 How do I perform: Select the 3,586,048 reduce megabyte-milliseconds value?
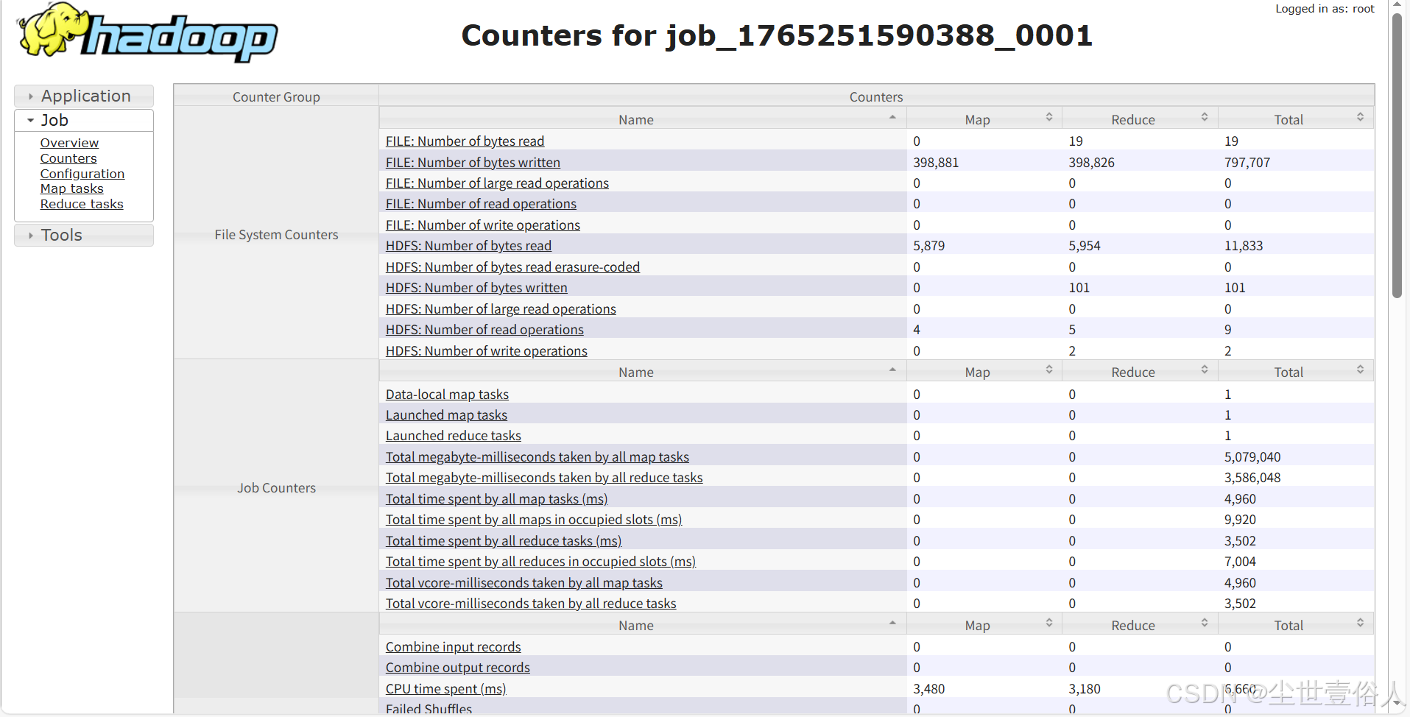click(x=1252, y=478)
